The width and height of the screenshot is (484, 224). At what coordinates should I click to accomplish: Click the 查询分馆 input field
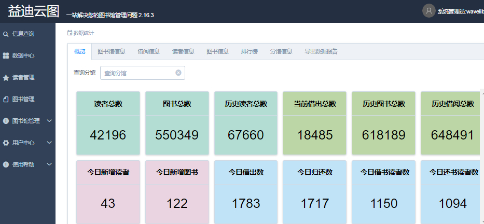pyautogui.click(x=137, y=73)
